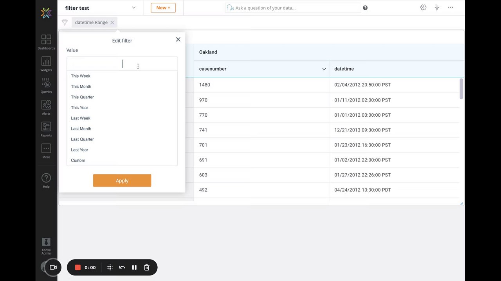Screen dimensions: 501x281
Task: Click the Knowi logo at top left
Action: point(46,13)
